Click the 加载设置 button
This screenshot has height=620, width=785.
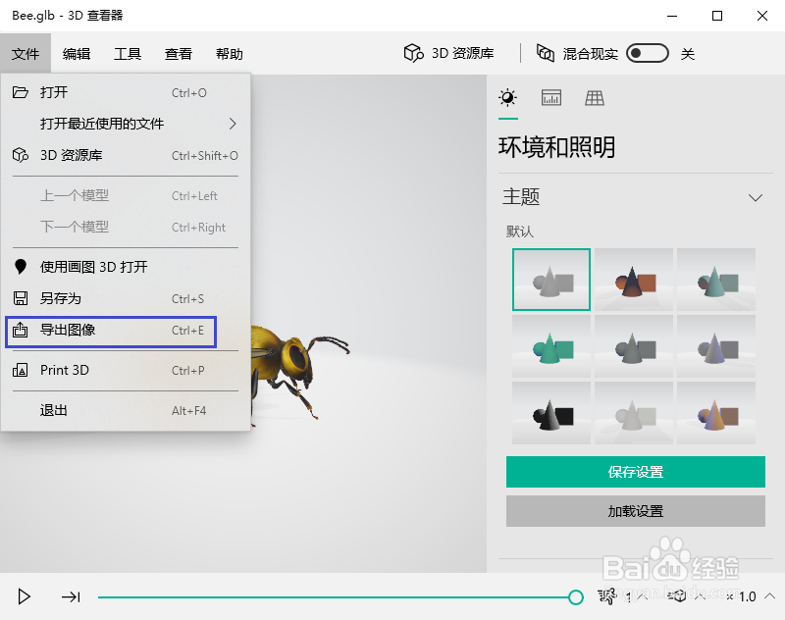pos(635,511)
